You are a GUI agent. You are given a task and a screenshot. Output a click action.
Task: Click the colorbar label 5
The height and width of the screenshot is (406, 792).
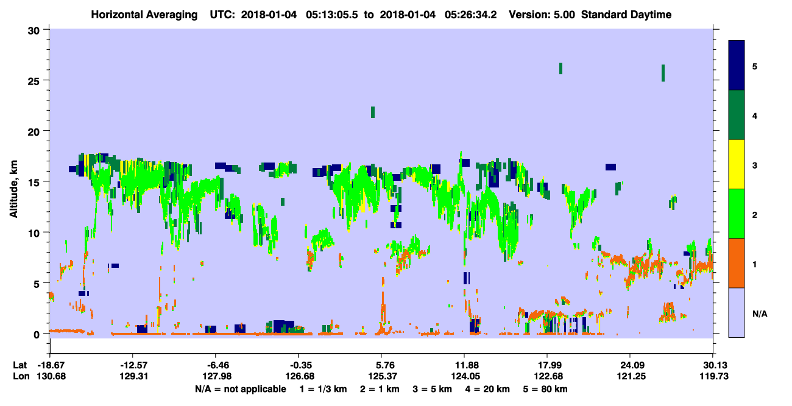tap(755, 66)
